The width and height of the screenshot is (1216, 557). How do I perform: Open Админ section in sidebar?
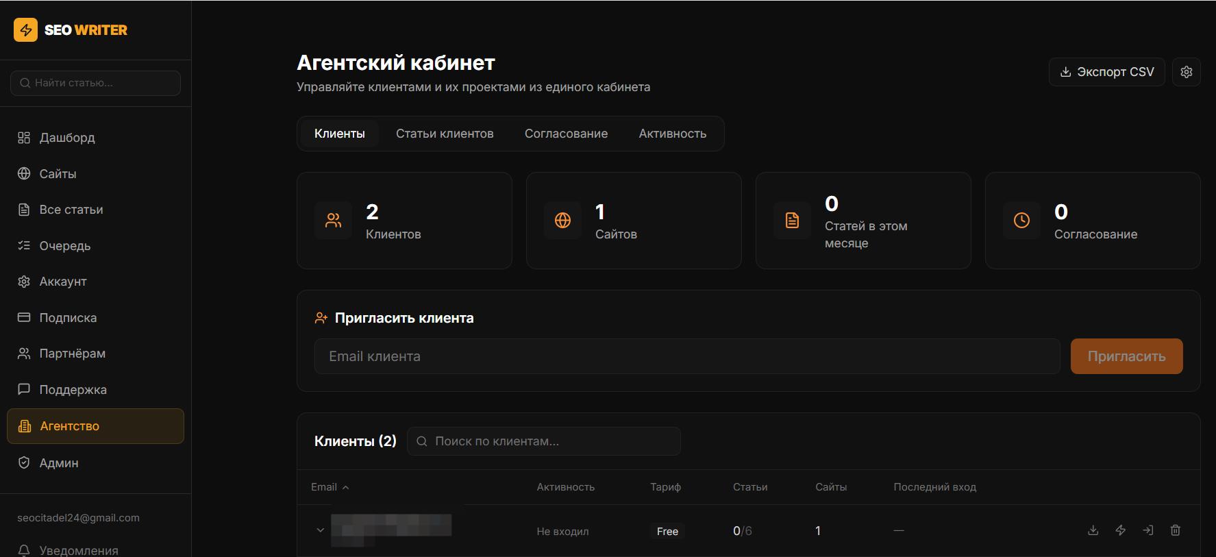coord(95,463)
